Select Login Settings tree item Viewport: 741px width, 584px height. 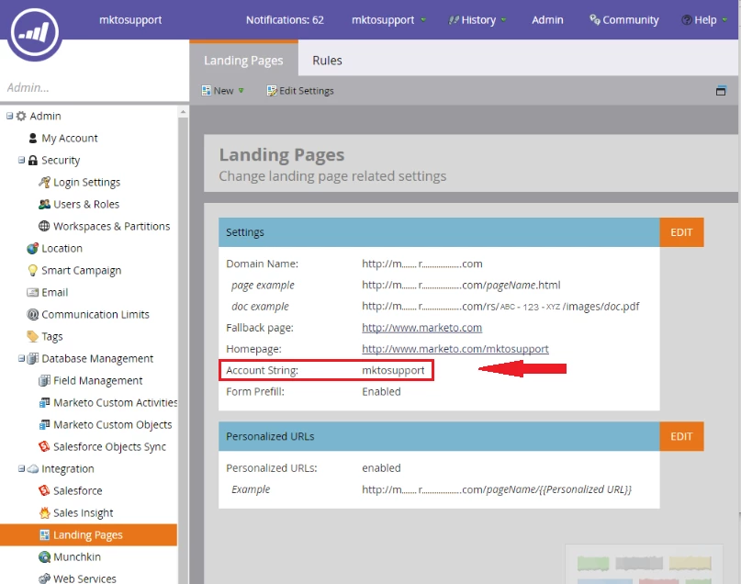click(86, 182)
